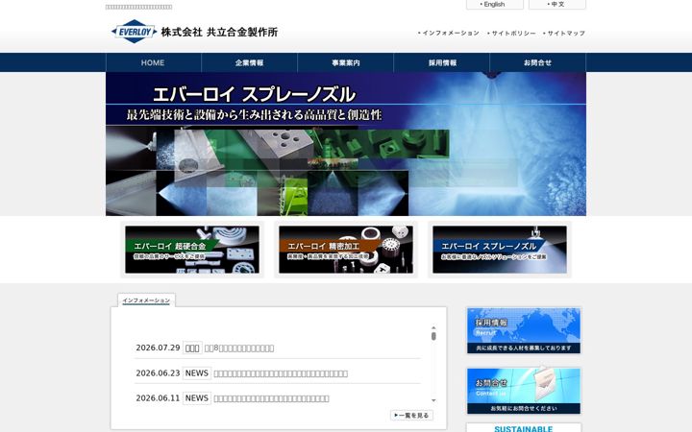Open the small エバーロイ スプレーノズル banner card
This screenshot has width=692, height=432.
pyautogui.click(x=500, y=250)
